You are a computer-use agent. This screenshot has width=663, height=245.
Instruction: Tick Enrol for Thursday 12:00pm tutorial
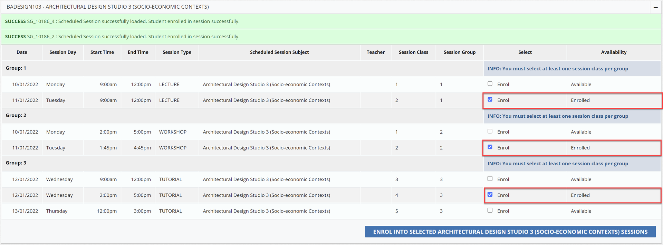click(x=490, y=210)
